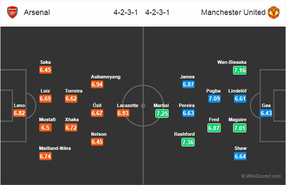Click the WhoScored.com watermark
This screenshot has width=286, height=185.
tap(261, 176)
